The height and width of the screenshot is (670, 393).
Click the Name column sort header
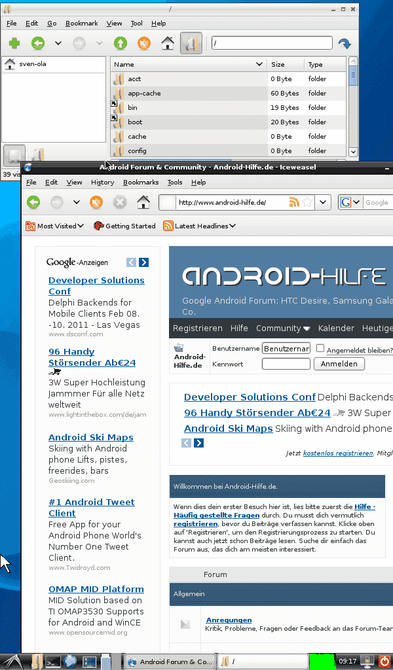point(188,65)
